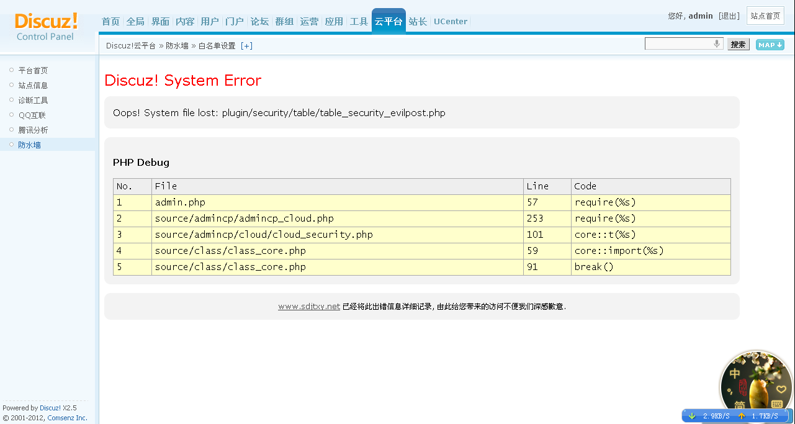The width and height of the screenshot is (795, 424).
Task: Click the Discuz! System Error heading
Action: (x=183, y=81)
